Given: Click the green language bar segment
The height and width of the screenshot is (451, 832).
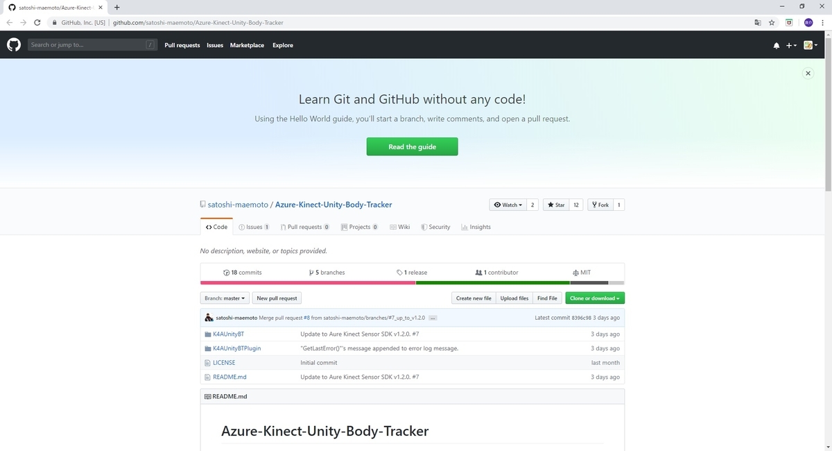Looking at the screenshot, I should (x=493, y=282).
